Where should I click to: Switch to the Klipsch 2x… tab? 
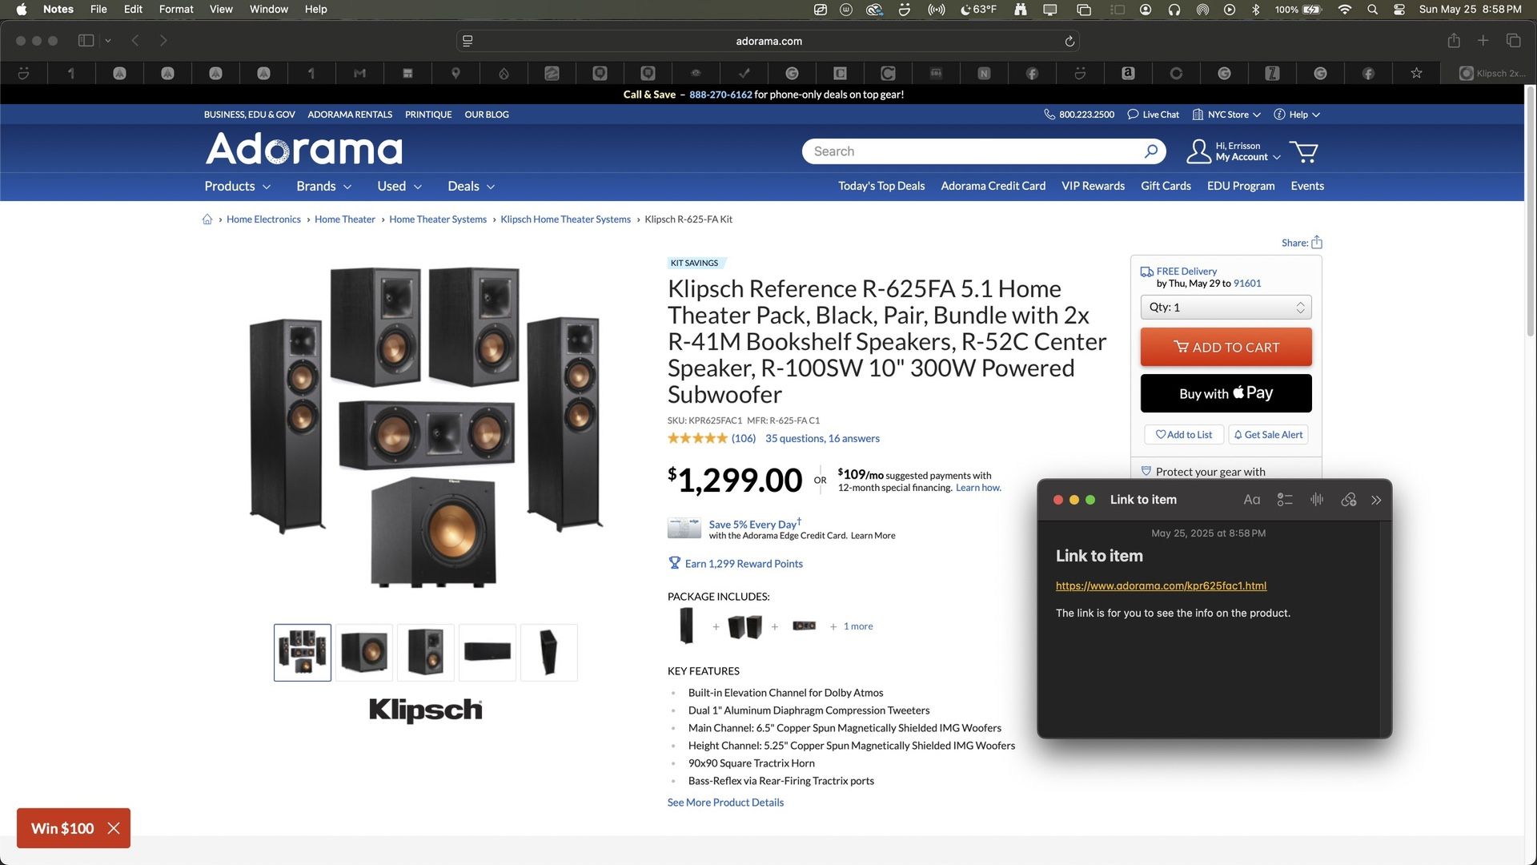1492,73
